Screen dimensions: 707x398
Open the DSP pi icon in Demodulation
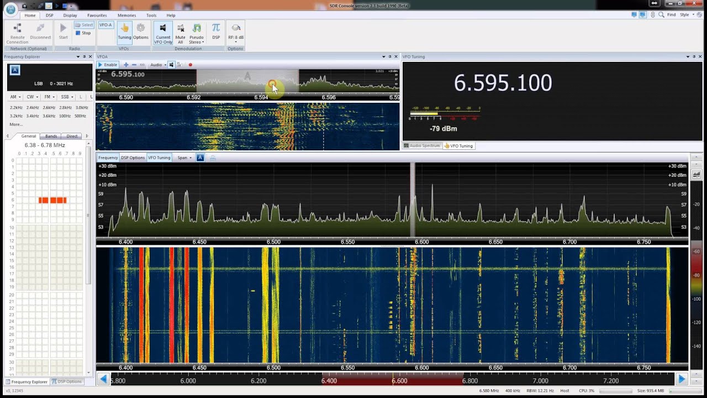point(216,28)
